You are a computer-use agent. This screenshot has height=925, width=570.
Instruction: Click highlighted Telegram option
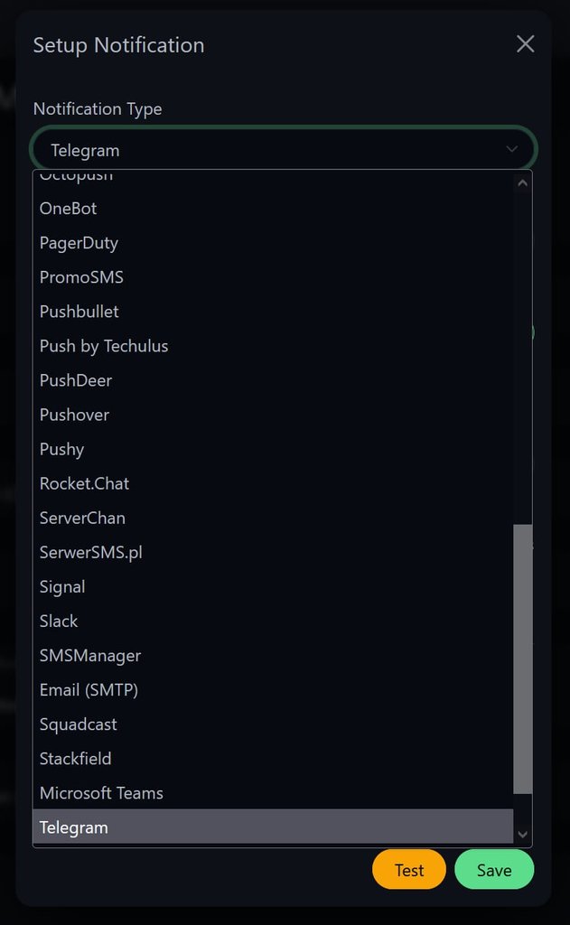tap(273, 827)
